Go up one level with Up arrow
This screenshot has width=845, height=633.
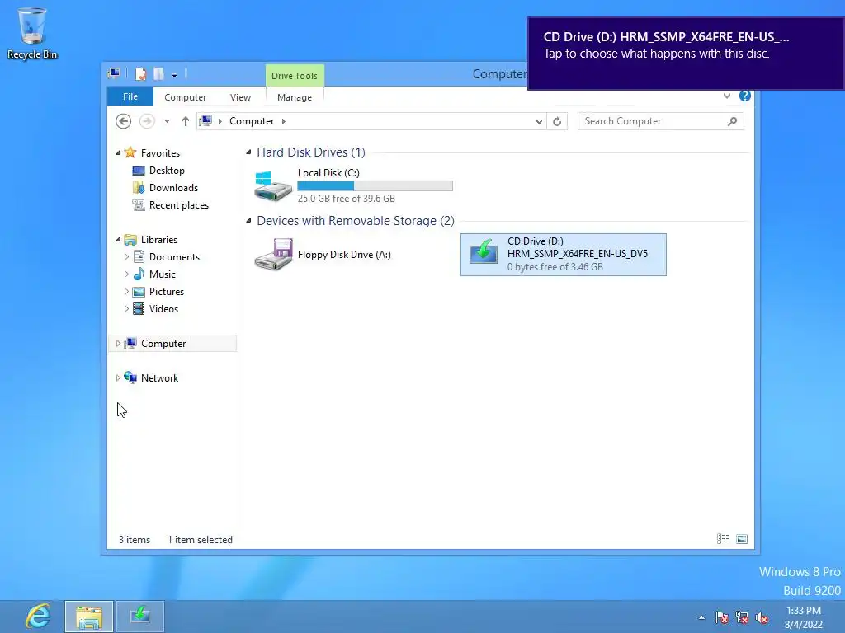186,121
